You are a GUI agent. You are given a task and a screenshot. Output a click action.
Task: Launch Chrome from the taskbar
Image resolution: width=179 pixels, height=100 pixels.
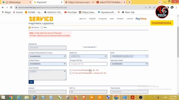pos(11,97)
